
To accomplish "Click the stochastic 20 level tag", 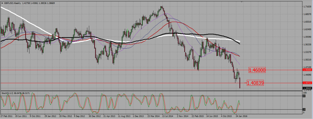I will click(304, 109).
